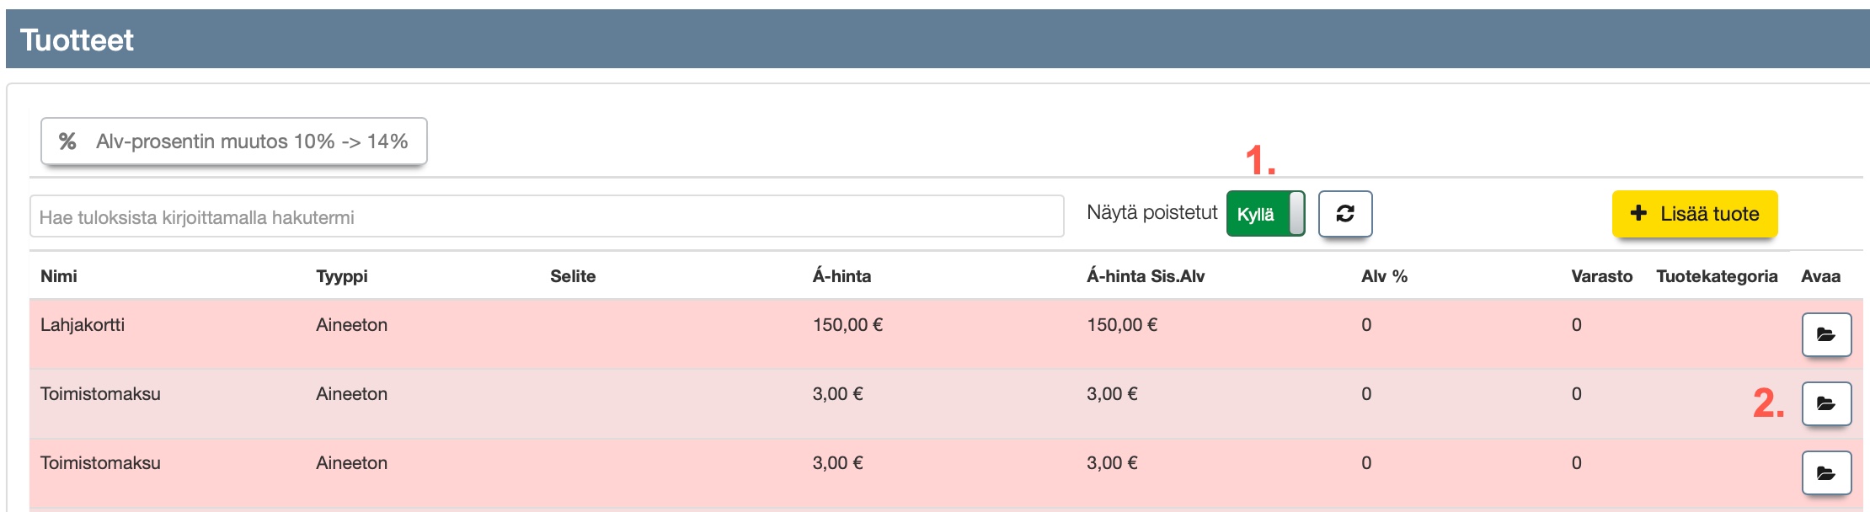
Task: Toggle the Näytä poistetut switch off
Action: pyautogui.click(x=1265, y=214)
